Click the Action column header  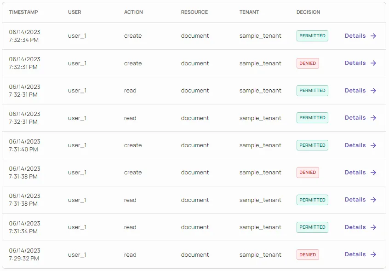(134, 12)
